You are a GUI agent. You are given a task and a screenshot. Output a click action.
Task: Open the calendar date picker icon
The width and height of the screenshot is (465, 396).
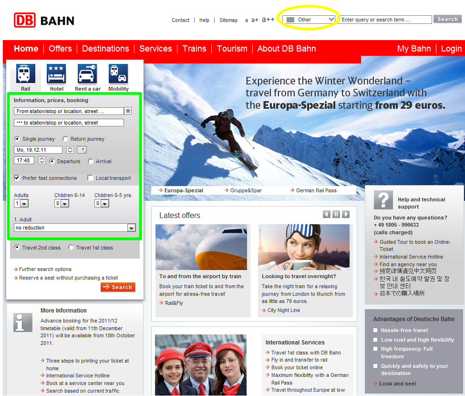82,150
